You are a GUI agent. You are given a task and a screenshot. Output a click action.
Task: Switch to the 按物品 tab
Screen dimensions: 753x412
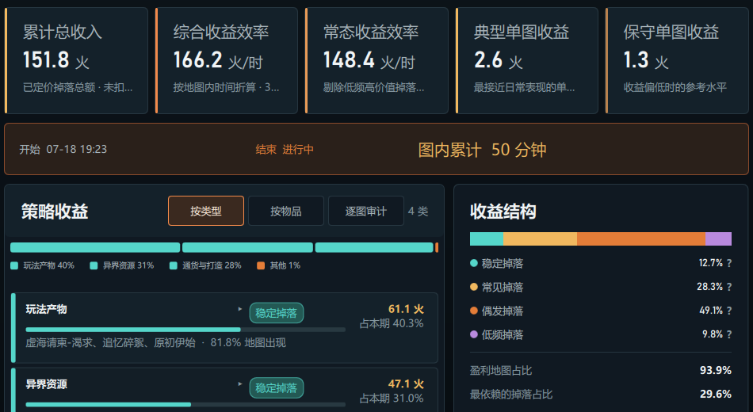click(x=285, y=211)
